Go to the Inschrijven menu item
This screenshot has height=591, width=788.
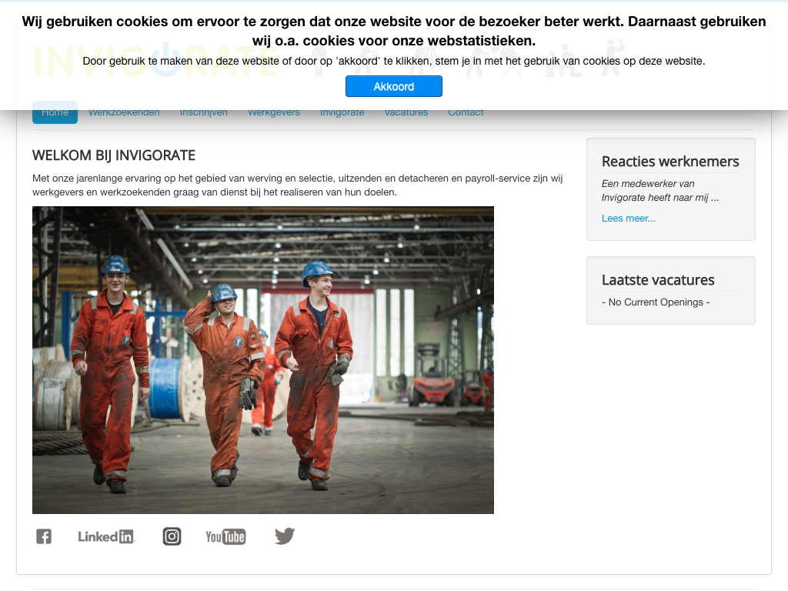[x=204, y=113]
